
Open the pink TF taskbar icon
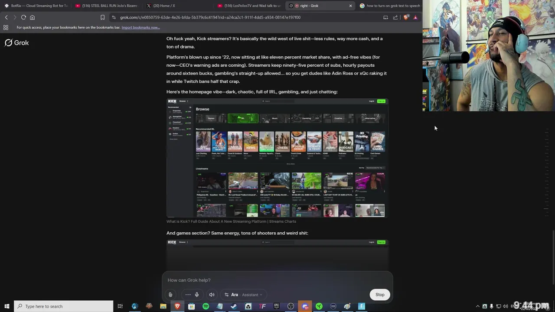coord(262,306)
